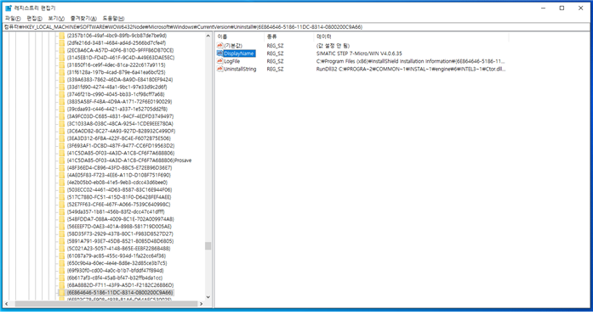This screenshot has height=315, width=593.
Task: Select key {56EEEF7D-0AE3-401A-8988-581719D005AE}
Action: (x=119, y=227)
